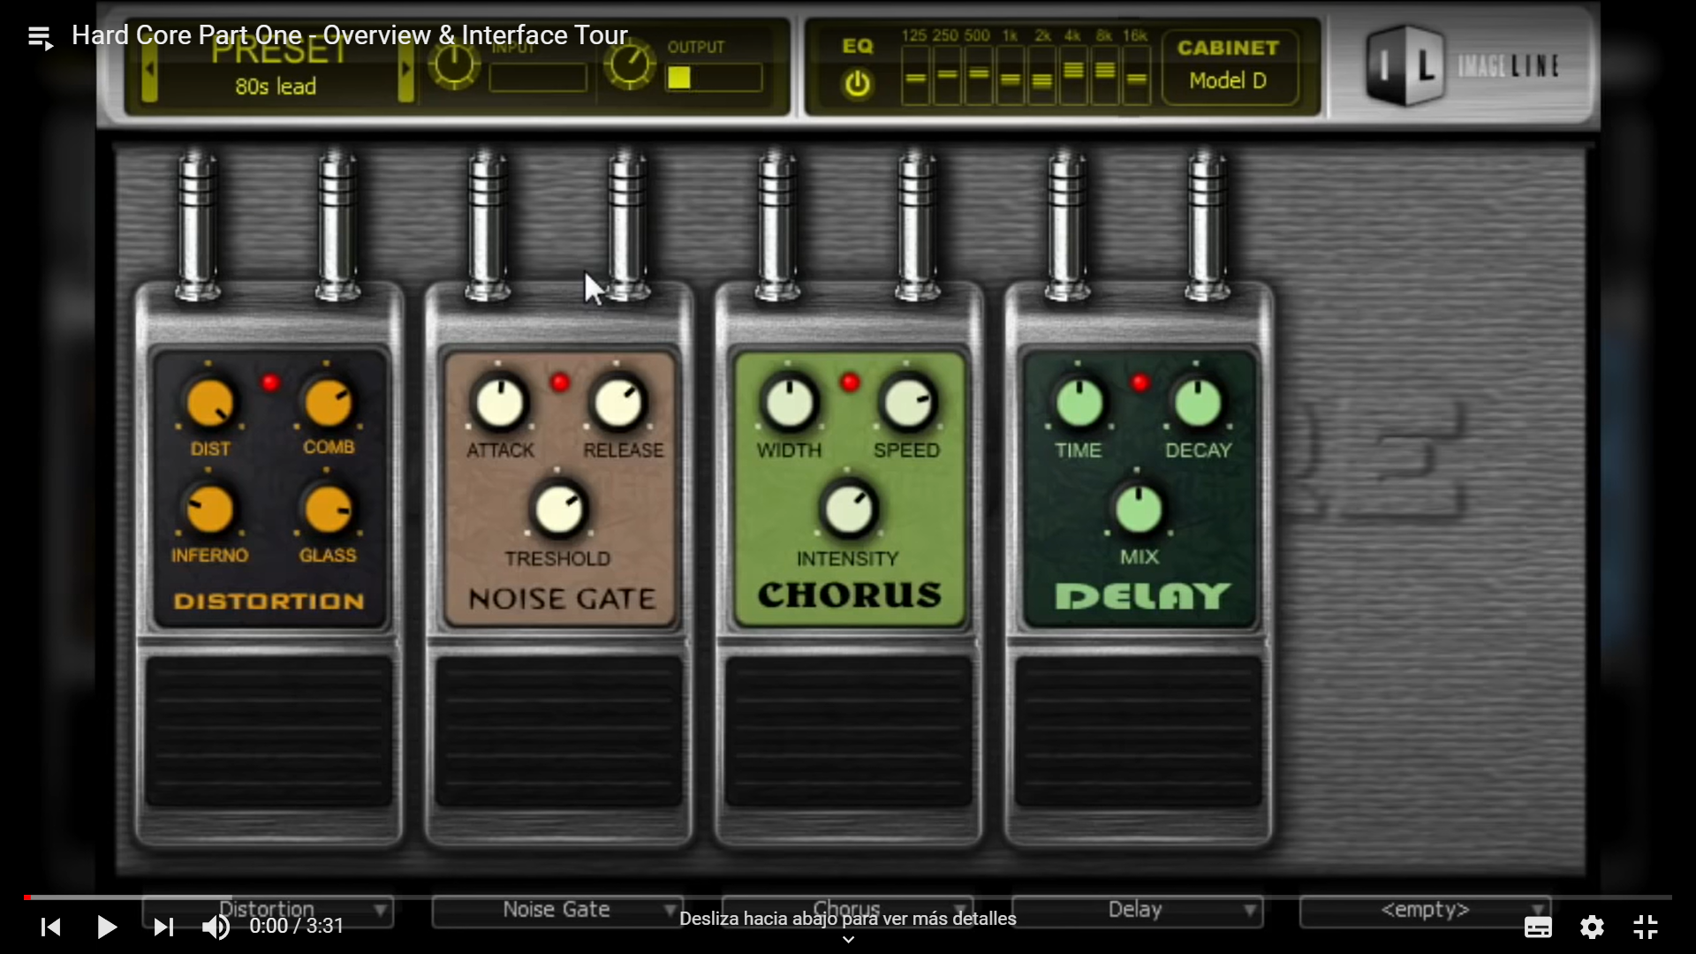Open the playlist queue icon
The image size is (1696, 954).
click(41, 38)
